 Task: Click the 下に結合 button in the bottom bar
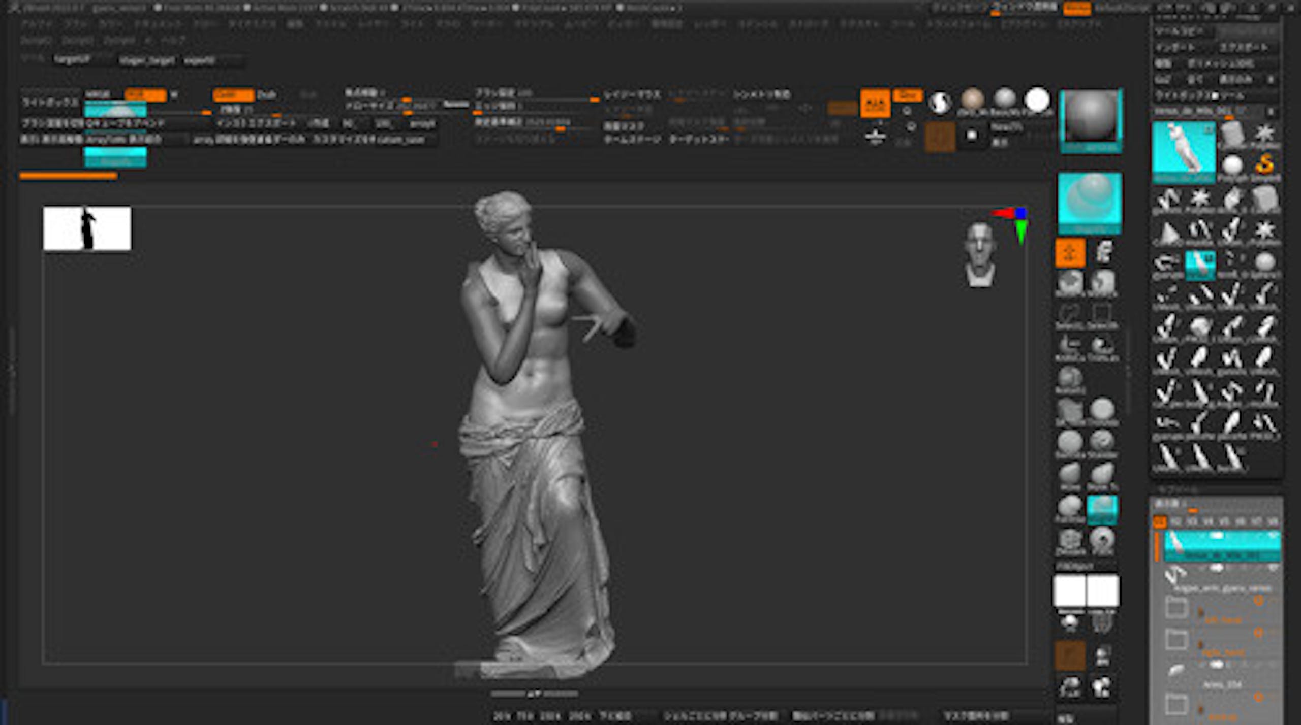coord(615,716)
